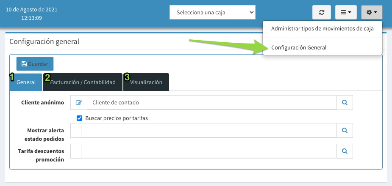The height and width of the screenshot is (186, 392).
Task: Click the Guardar button label
Action: coord(38,64)
